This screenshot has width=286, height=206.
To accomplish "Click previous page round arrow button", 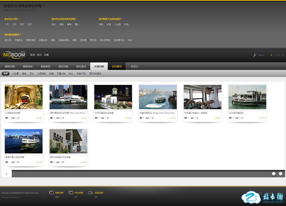I will pyautogui.click(x=274, y=174).
